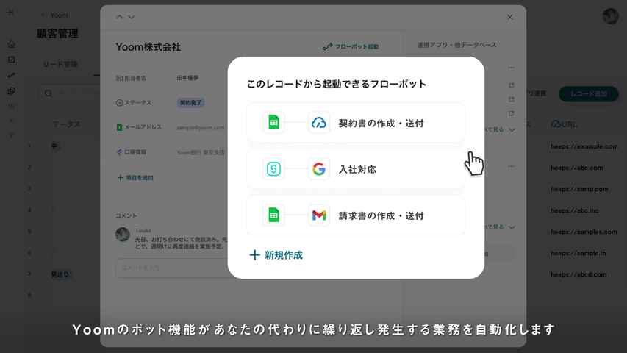
Task: Click user avatar in top right
Action: (x=610, y=16)
